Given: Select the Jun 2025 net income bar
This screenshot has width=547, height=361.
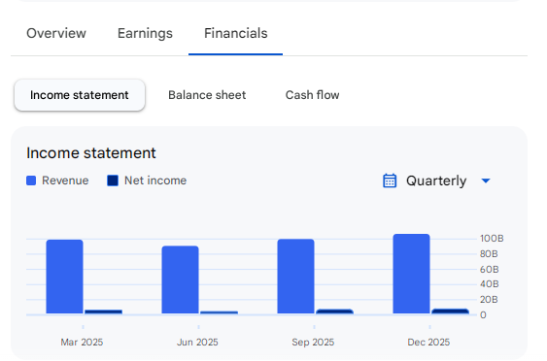Looking at the screenshot, I should point(219,312).
